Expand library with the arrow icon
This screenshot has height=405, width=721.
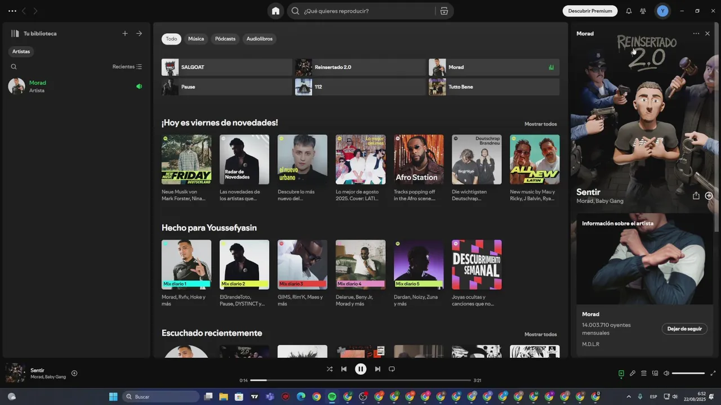tap(139, 33)
